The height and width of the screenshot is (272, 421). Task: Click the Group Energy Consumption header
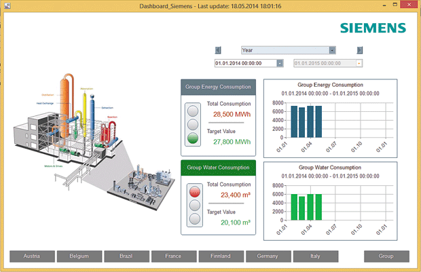pyautogui.click(x=218, y=87)
